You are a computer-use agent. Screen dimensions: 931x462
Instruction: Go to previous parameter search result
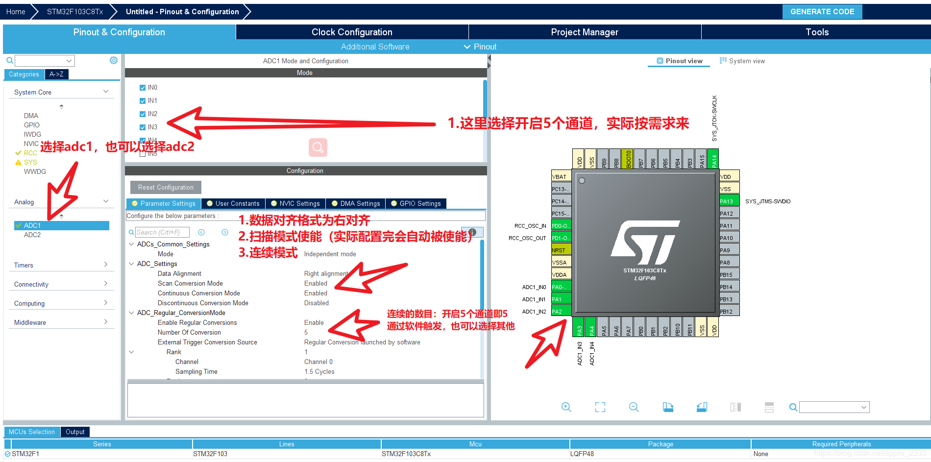click(x=201, y=232)
